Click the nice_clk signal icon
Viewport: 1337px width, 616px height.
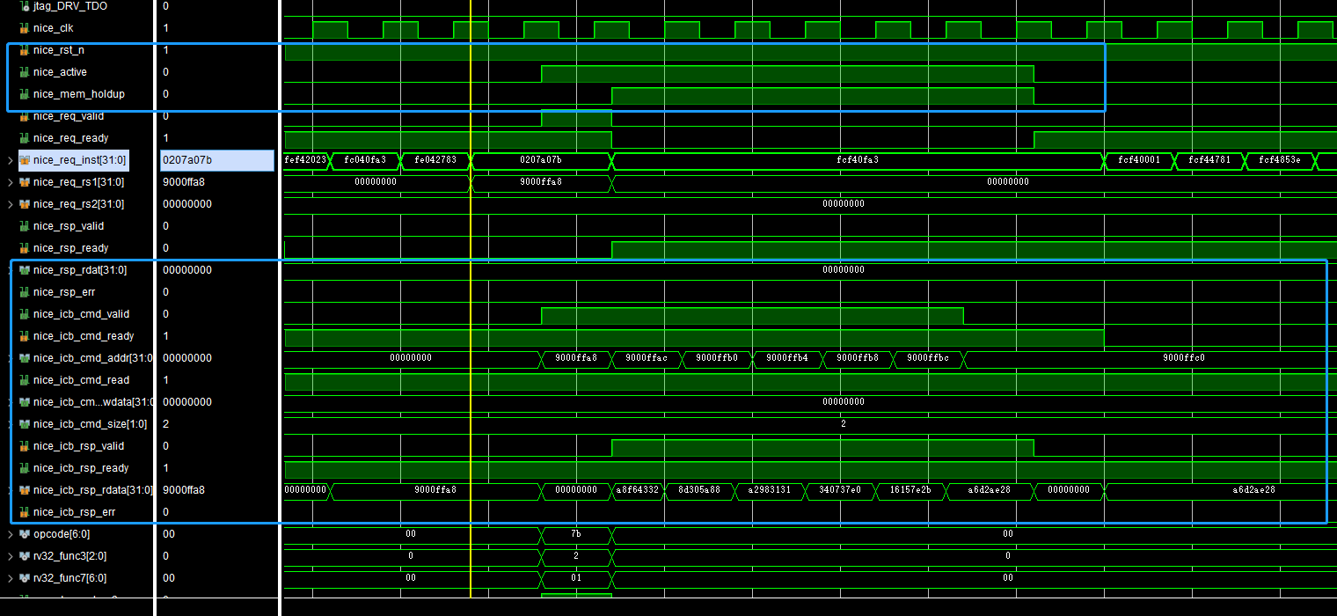pos(24,28)
